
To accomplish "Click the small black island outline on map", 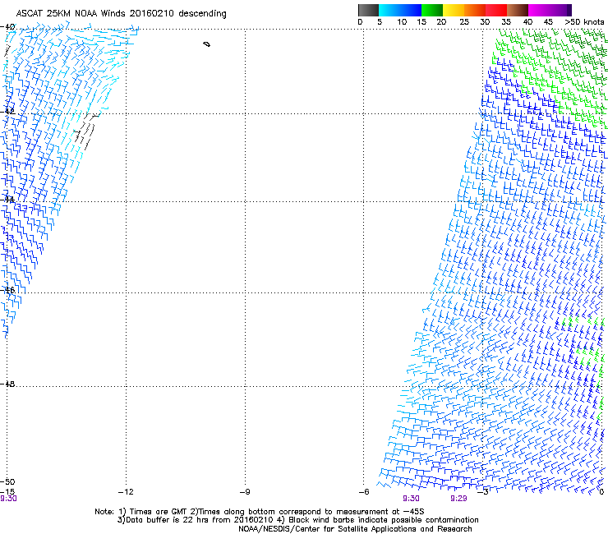I will [207, 44].
